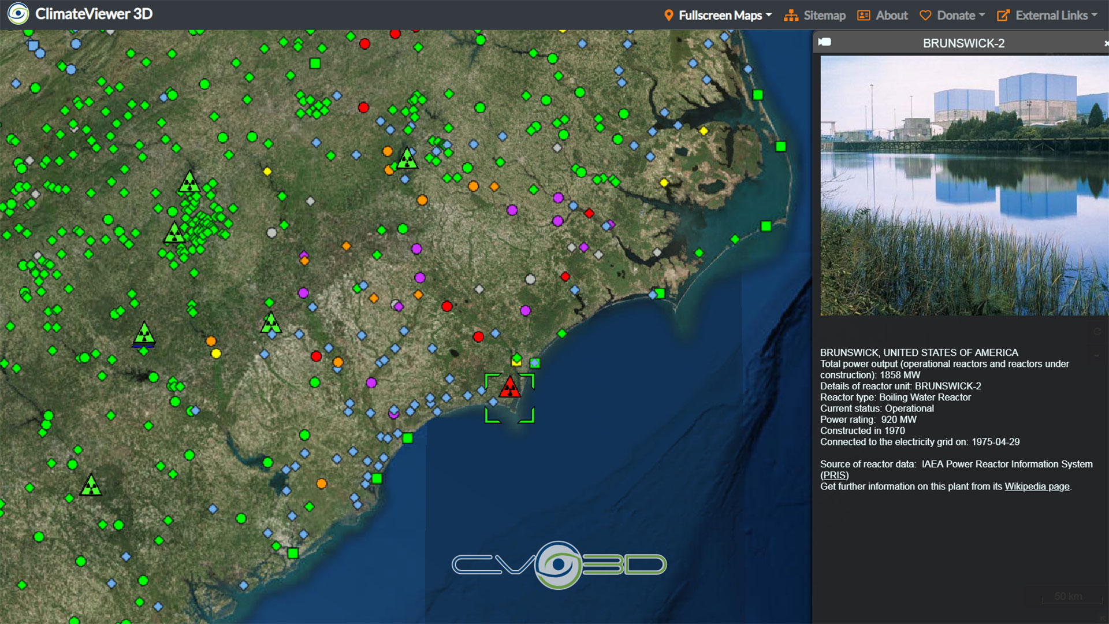Click the orange location pin beside Fullscreen Maps
Viewport: 1109px width, 624px height.
tap(669, 15)
